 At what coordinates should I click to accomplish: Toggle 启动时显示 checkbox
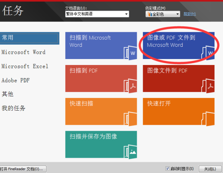click(x=167, y=169)
